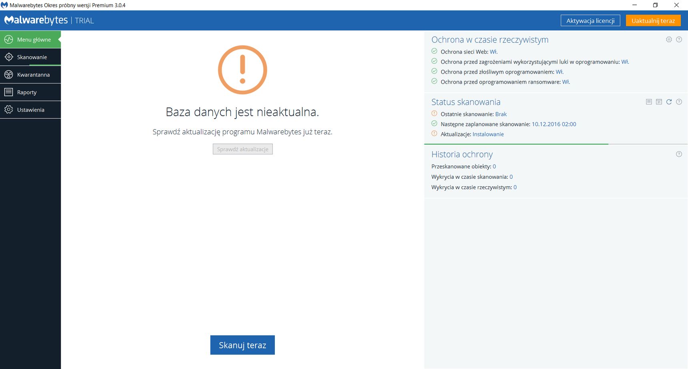Toggle Ochrona sieci Web Wł. link

coord(494,52)
